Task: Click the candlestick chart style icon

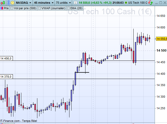Action: [x=3, y=3]
